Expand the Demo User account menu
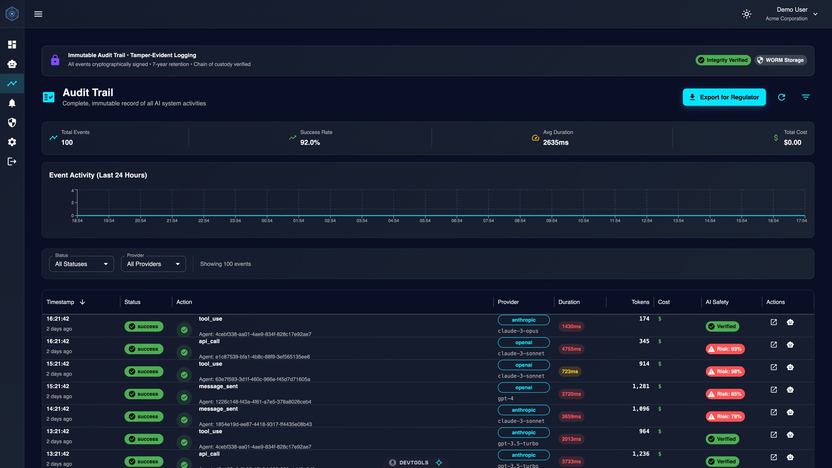The height and width of the screenshot is (468, 832). (x=815, y=14)
